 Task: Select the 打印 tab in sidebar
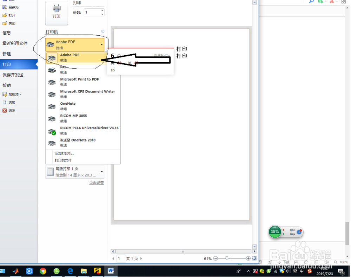pos(19,64)
